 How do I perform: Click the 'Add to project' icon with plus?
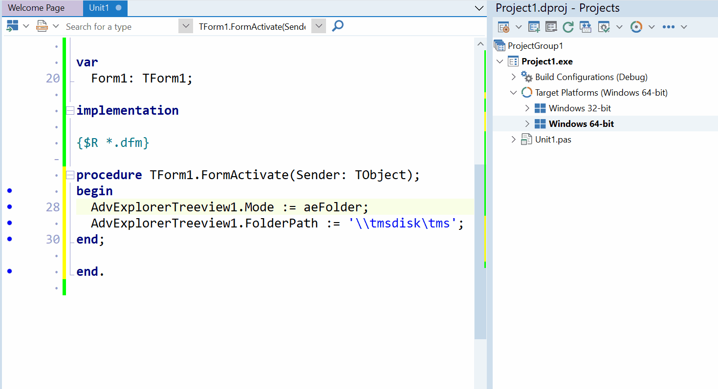(534, 26)
